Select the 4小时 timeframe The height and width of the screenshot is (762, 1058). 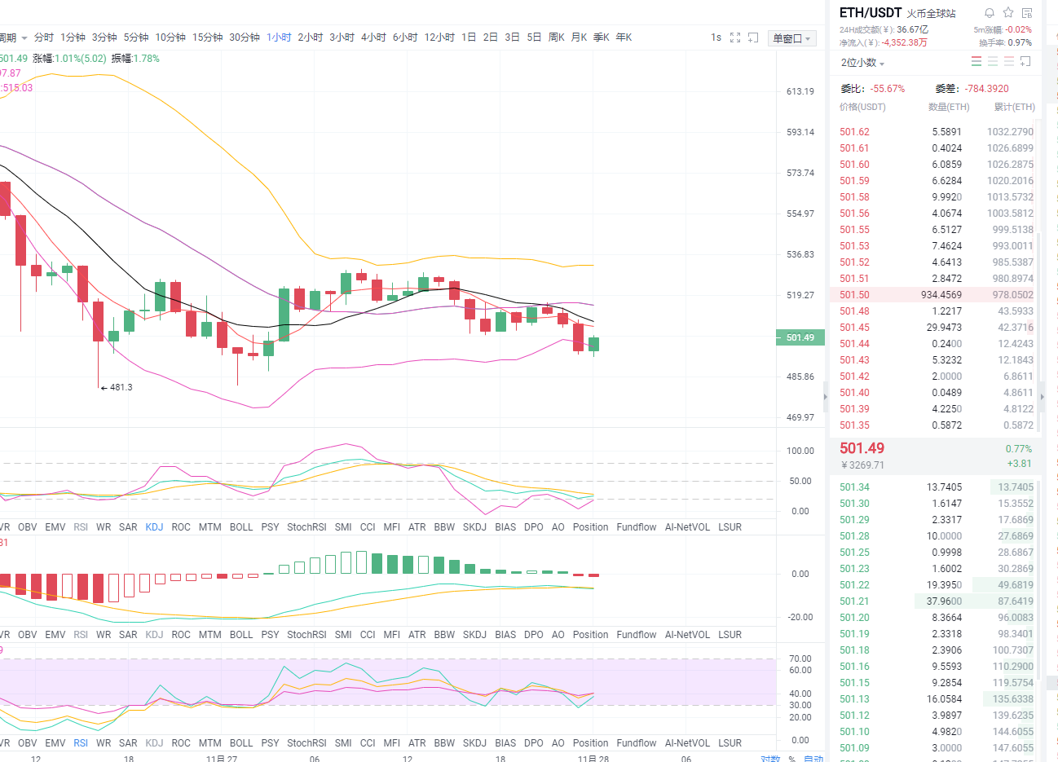pyautogui.click(x=374, y=37)
